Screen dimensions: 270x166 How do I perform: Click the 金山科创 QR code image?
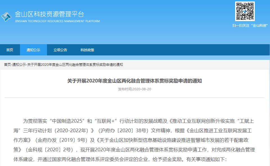[x=245, y=11]
